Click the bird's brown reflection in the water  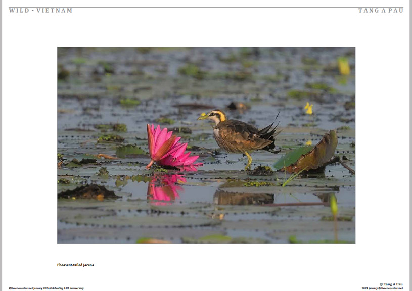[243, 198]
